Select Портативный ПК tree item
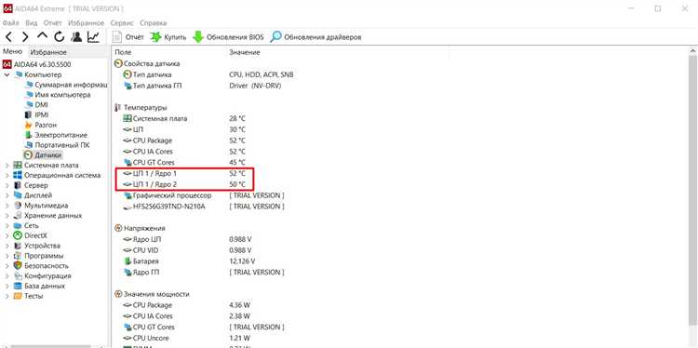698x348 pixels. point(57,145)
